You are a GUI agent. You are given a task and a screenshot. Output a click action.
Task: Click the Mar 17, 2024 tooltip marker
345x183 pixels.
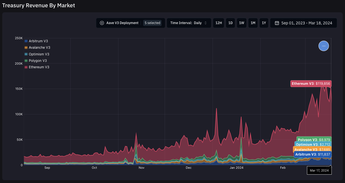pos(319,170)
